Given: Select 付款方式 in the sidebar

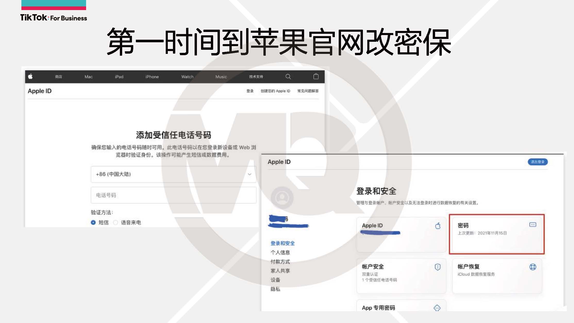Looking at the screenshot, I should (x=280, y=262).
